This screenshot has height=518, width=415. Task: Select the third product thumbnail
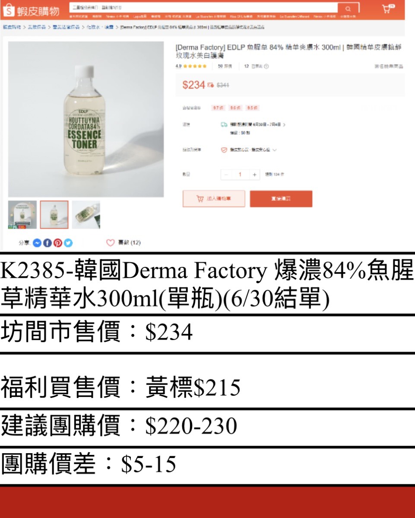[86, 215]
